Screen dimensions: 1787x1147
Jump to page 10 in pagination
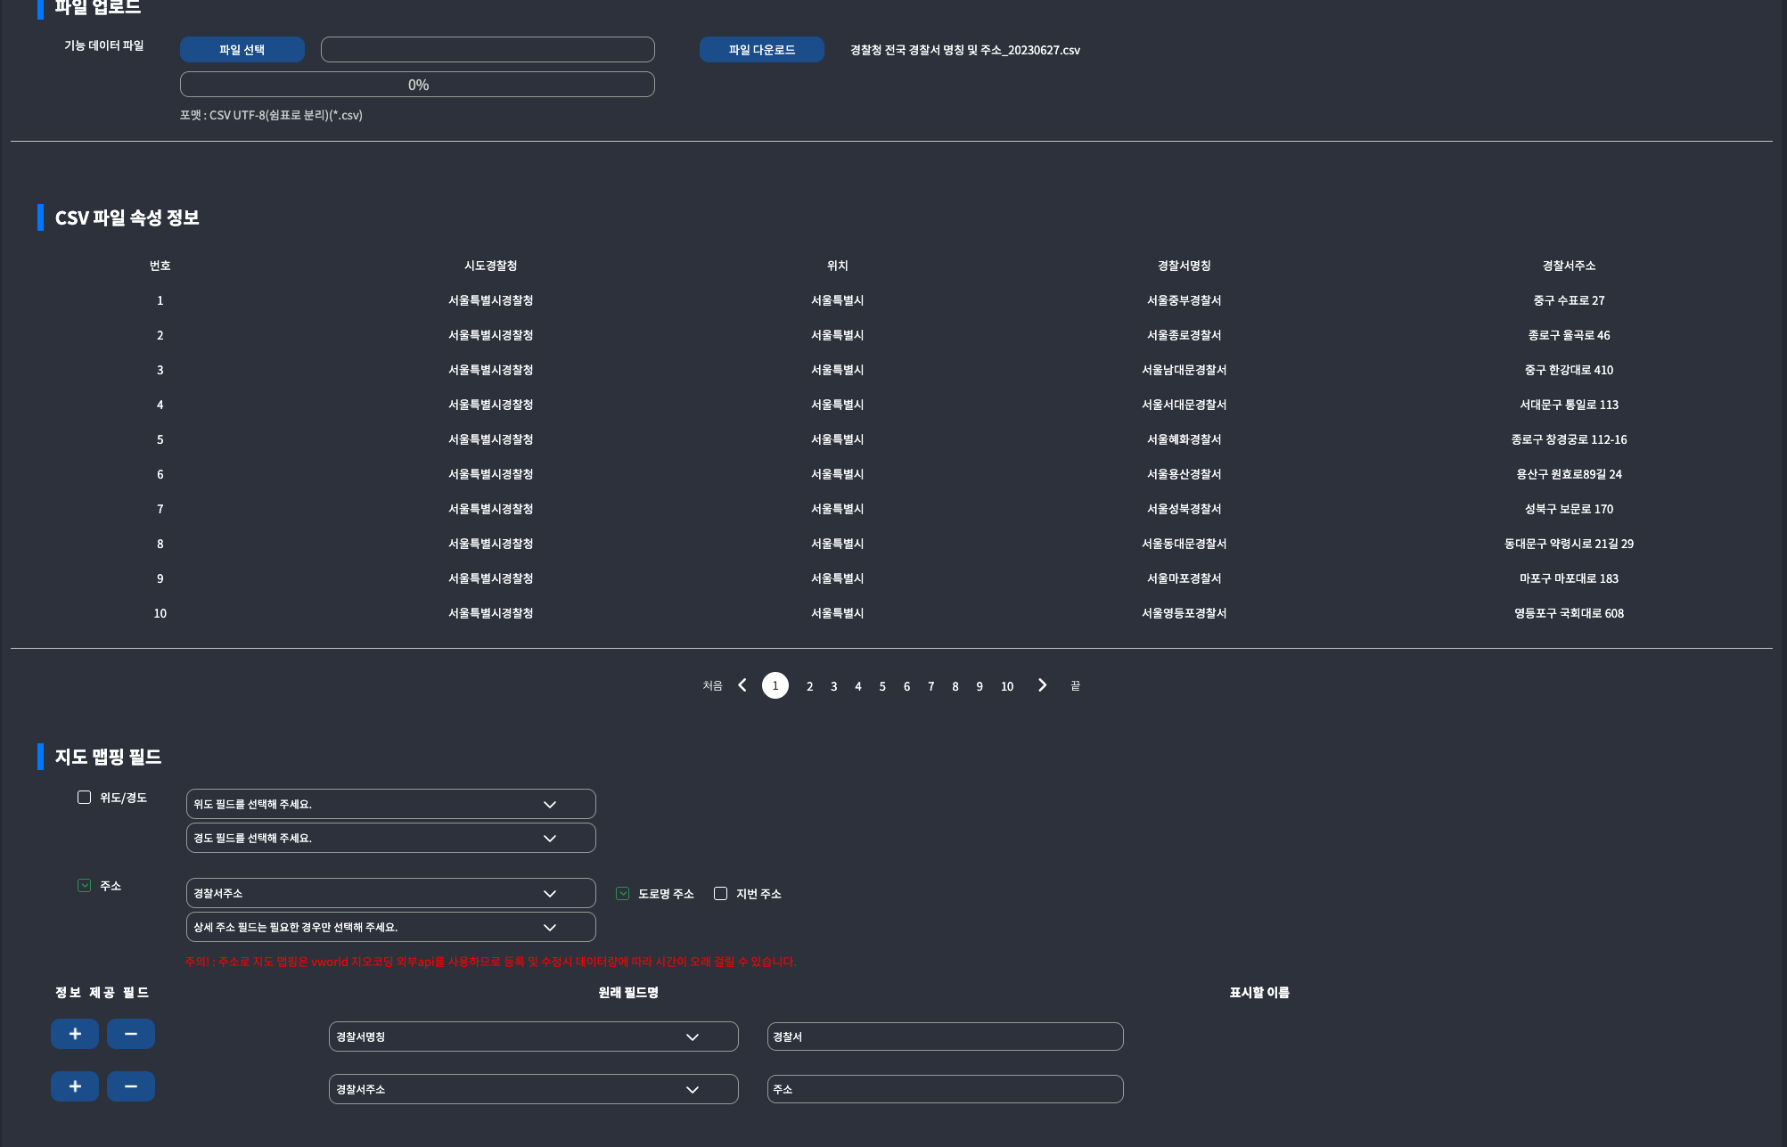tap(1007, 686)
